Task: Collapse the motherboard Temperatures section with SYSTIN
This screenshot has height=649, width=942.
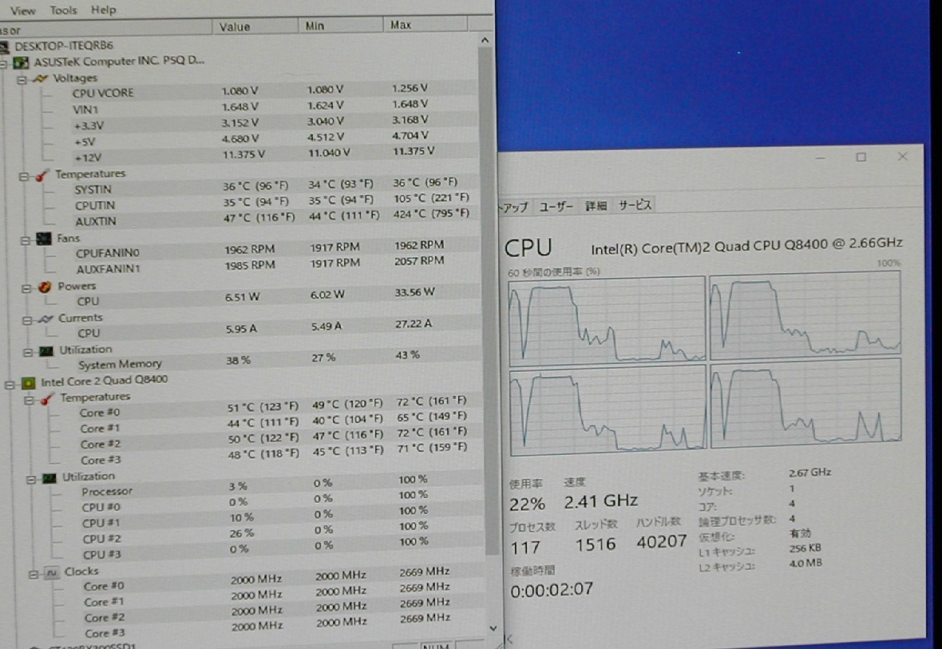Action: point(23,176)
